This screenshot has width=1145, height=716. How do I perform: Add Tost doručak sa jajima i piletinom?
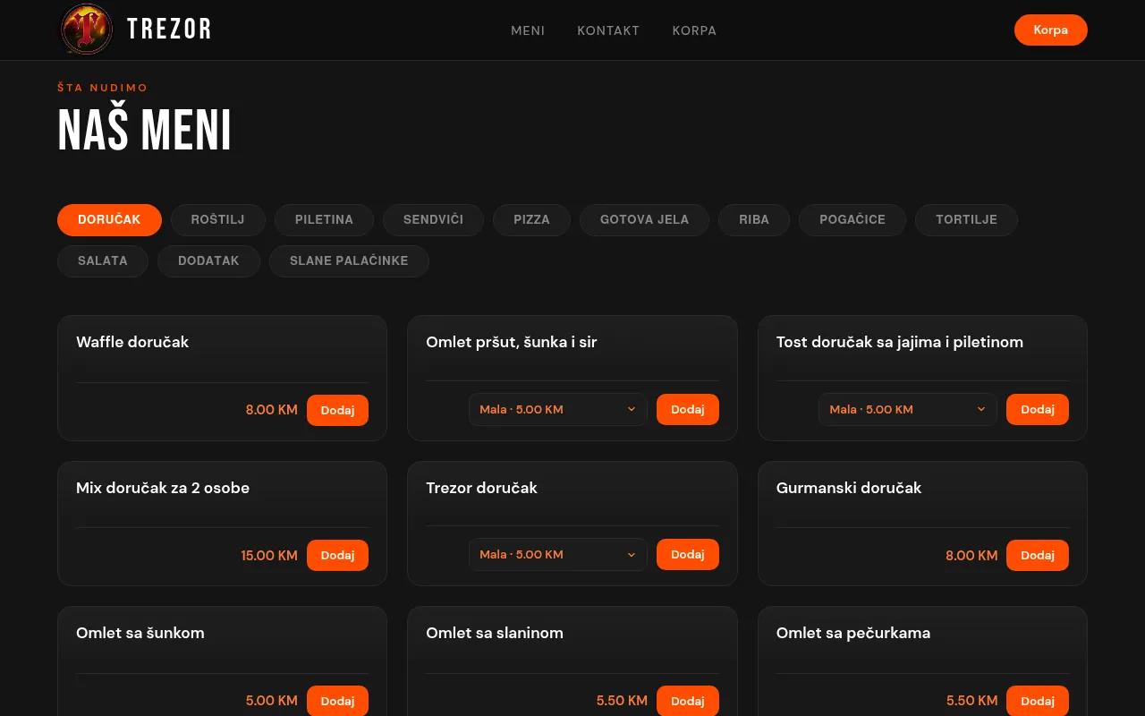pyautogui.click(x=1038, y=409)
